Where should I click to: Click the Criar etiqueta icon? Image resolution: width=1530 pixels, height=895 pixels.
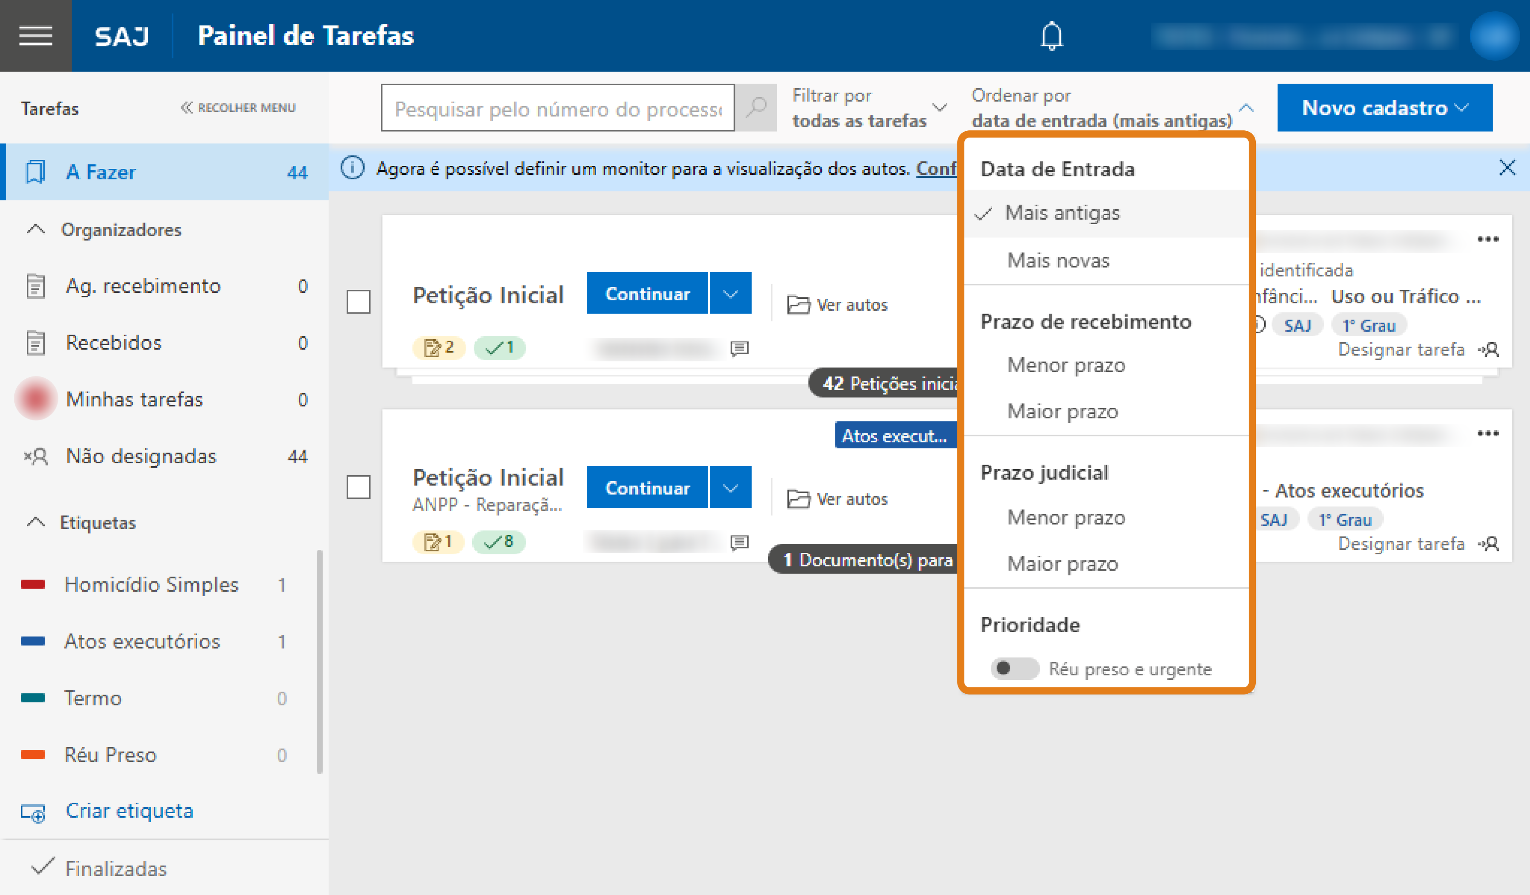(x=34, y=812)
